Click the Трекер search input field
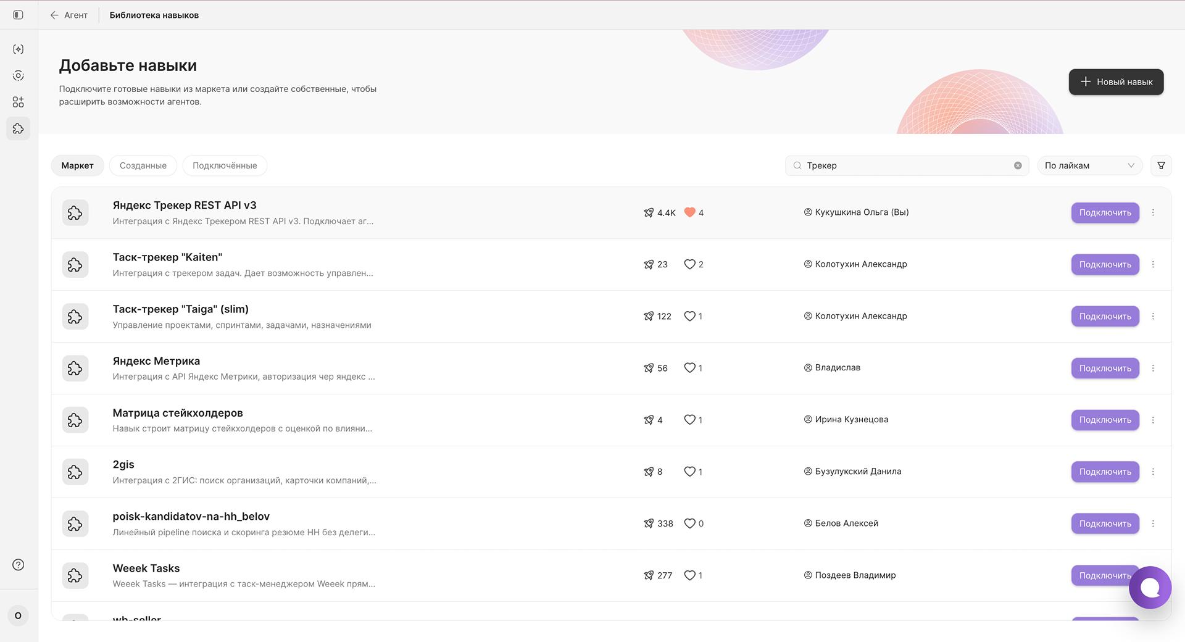This screenshot has height=642, width=1185. [x=907, y=165]
